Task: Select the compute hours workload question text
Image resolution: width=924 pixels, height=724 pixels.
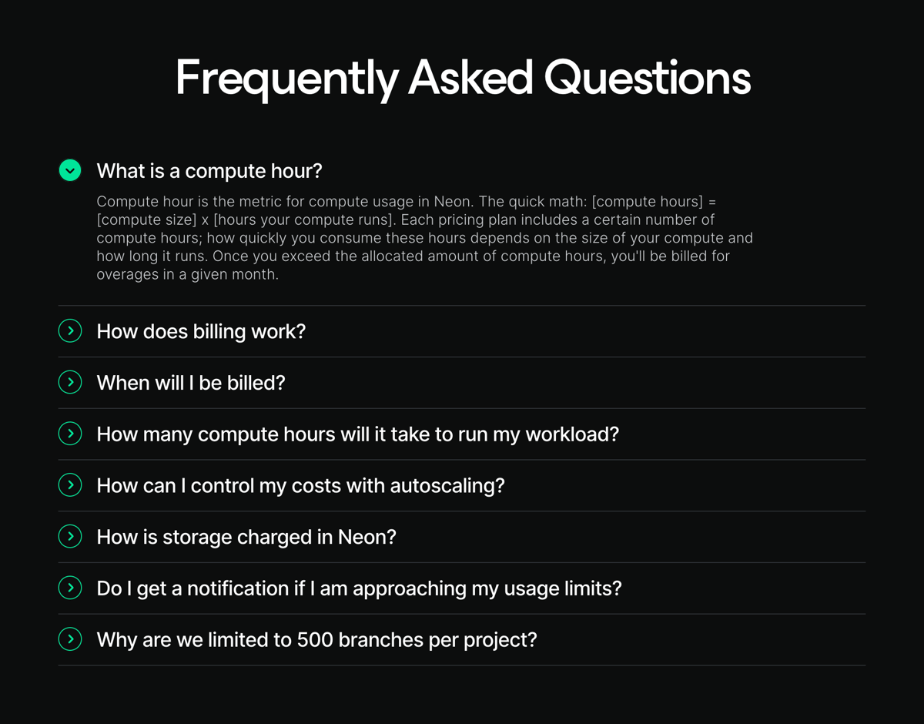Action: point(357,434)
